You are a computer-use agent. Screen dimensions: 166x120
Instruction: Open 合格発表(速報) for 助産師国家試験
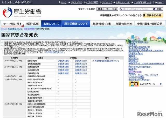pyautogui.click(x=63, y=70)
